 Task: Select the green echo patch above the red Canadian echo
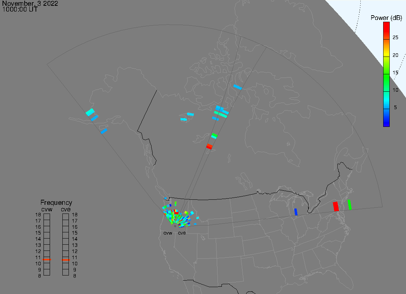point(214,136)
